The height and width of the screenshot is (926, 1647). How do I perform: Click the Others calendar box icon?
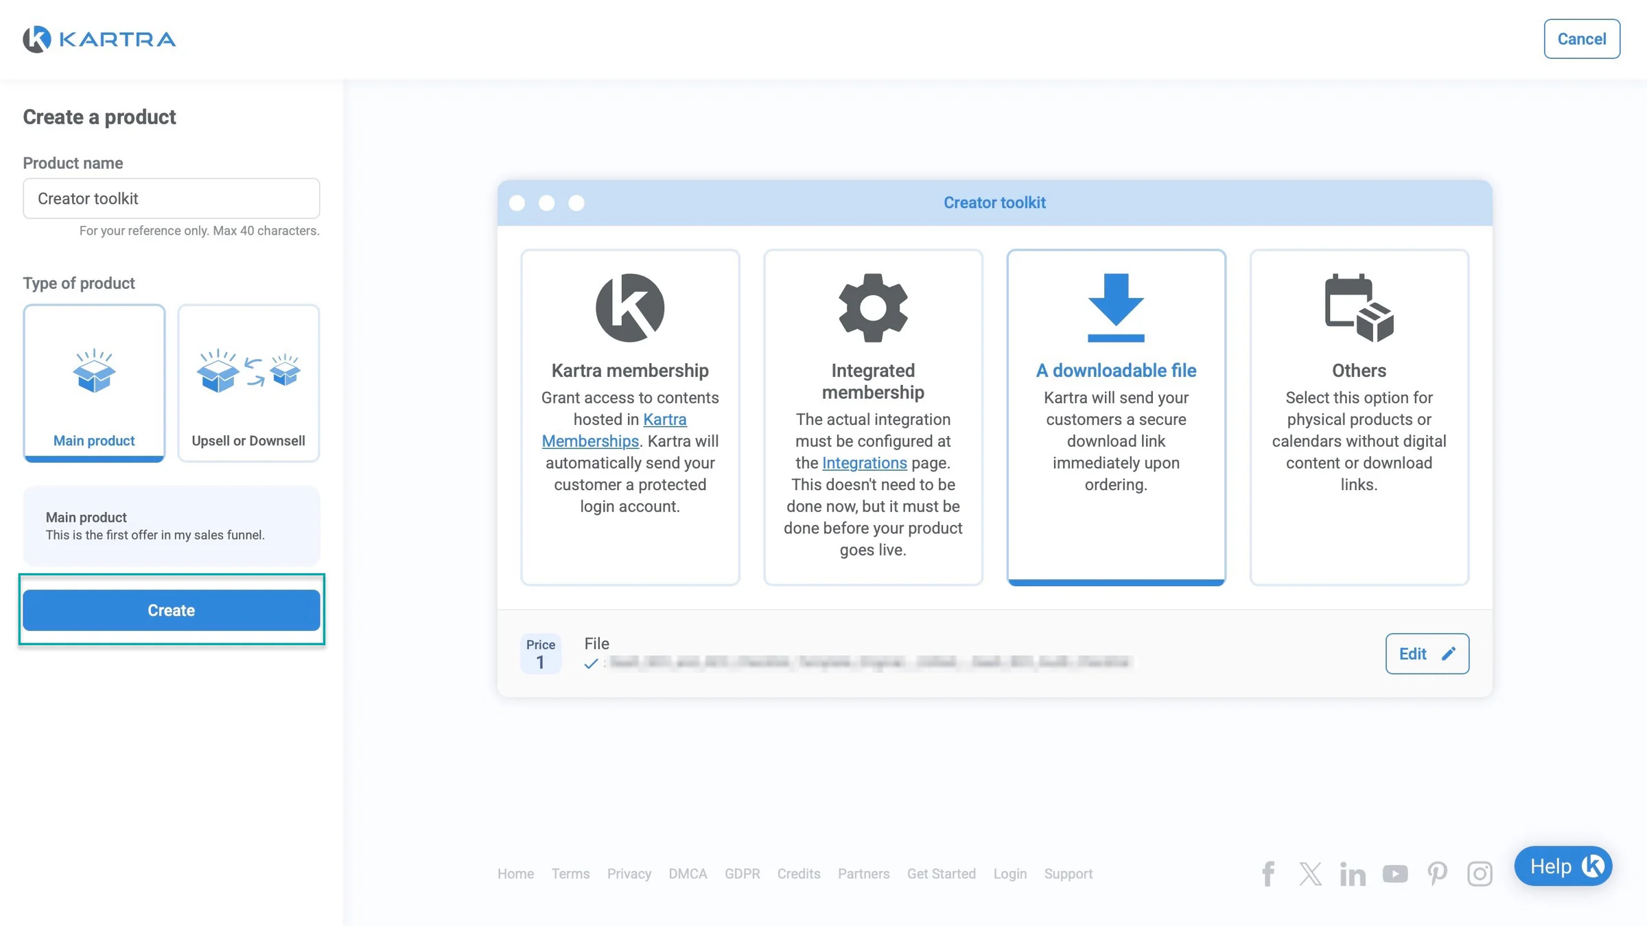tap(1359, 308)
